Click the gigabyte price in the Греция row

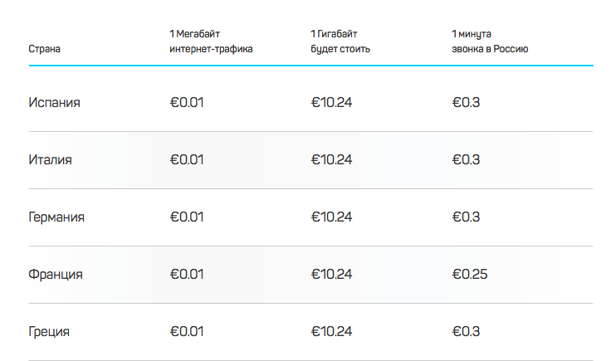331,331
